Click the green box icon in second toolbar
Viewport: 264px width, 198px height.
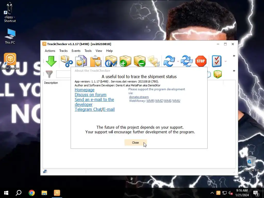[x=218, y=74]
